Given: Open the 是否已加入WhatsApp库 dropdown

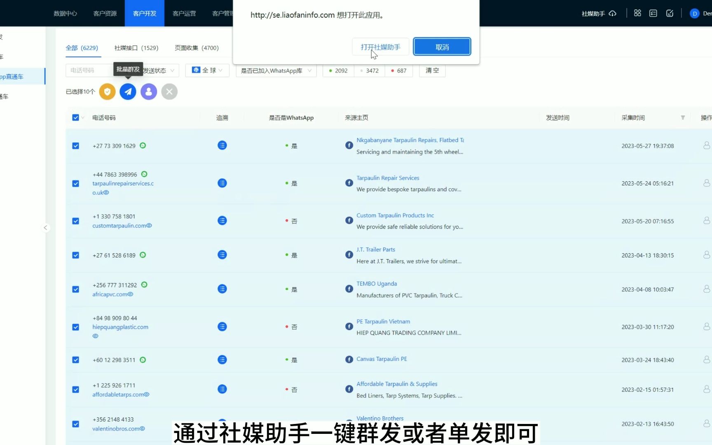Looking at the screenshot, I should coord(276,70).
